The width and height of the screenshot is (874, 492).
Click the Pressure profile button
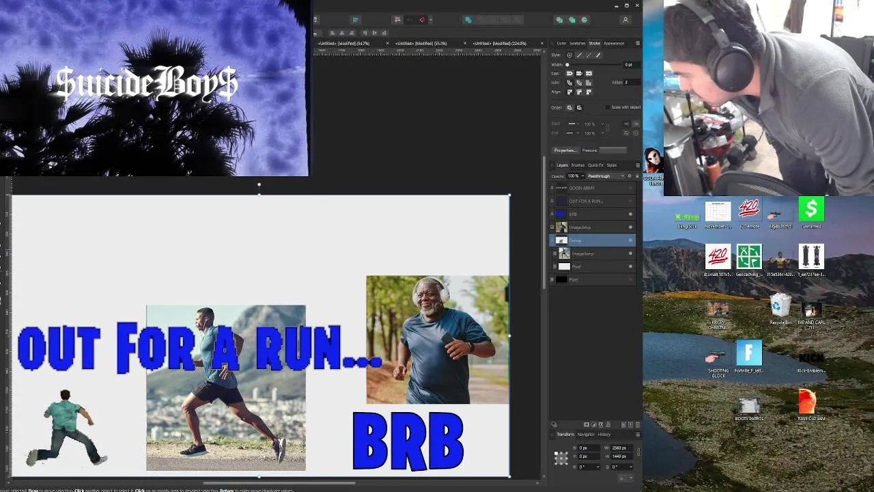coord(612,150)
